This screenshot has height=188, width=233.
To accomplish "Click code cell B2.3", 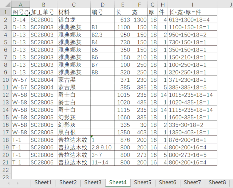I will click(102, 35).
